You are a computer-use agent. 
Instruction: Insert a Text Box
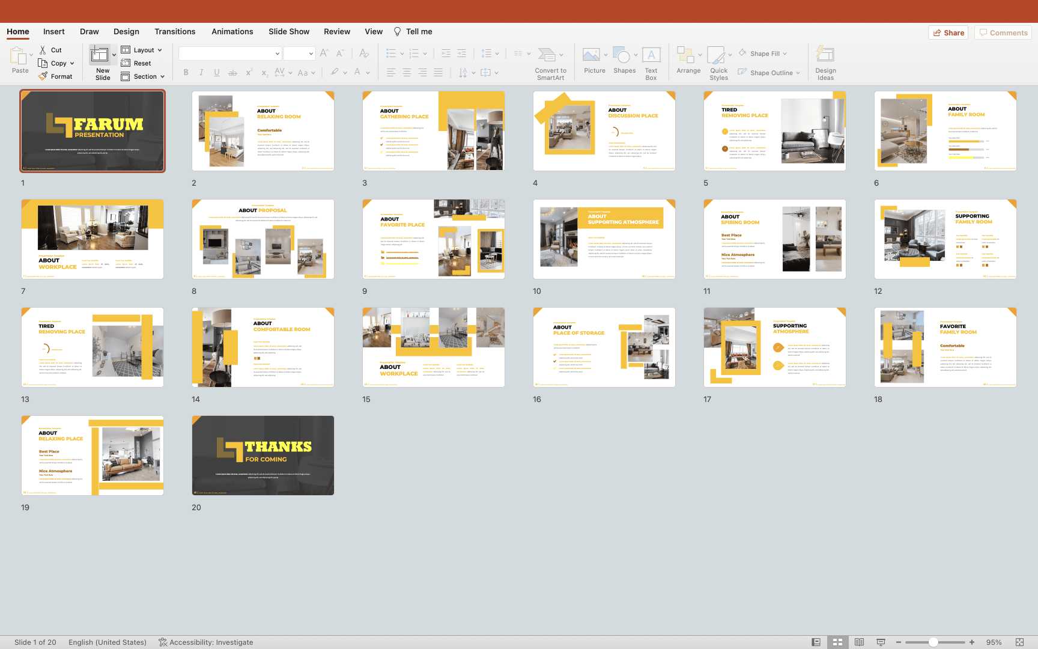[651, 56]
